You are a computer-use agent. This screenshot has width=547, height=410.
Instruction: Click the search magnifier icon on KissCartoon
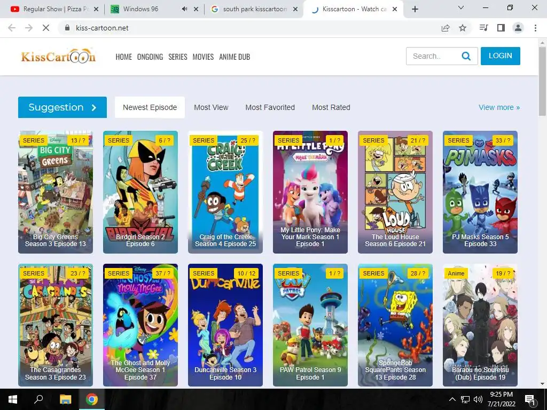tap(466, 56)
